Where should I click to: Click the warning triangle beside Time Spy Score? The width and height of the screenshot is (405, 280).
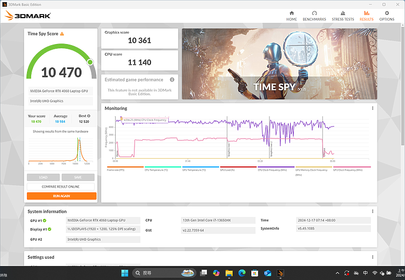click(x=62, y=34)
